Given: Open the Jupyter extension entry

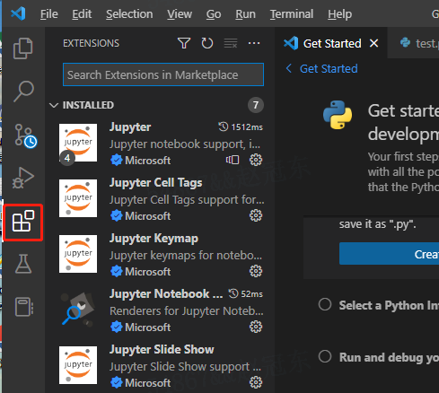Looking at the screenshot, I should pyautogui.click(x=161, y=144).
